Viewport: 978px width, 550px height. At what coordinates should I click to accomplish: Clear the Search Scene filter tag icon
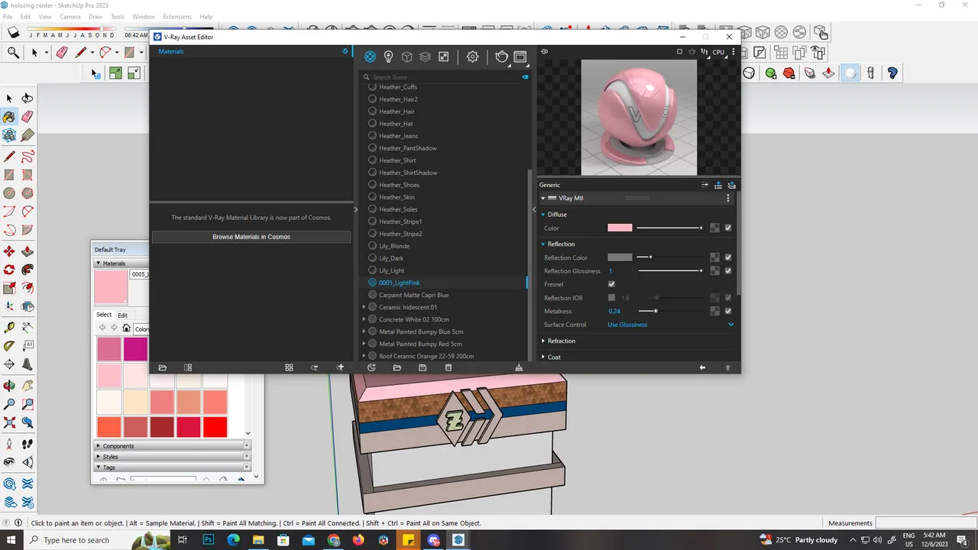(x=525, y=77)
